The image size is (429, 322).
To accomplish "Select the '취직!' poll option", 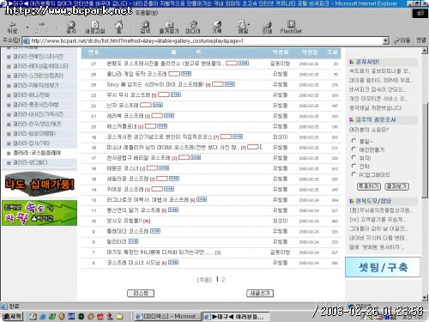I will [x=353, y=157].
